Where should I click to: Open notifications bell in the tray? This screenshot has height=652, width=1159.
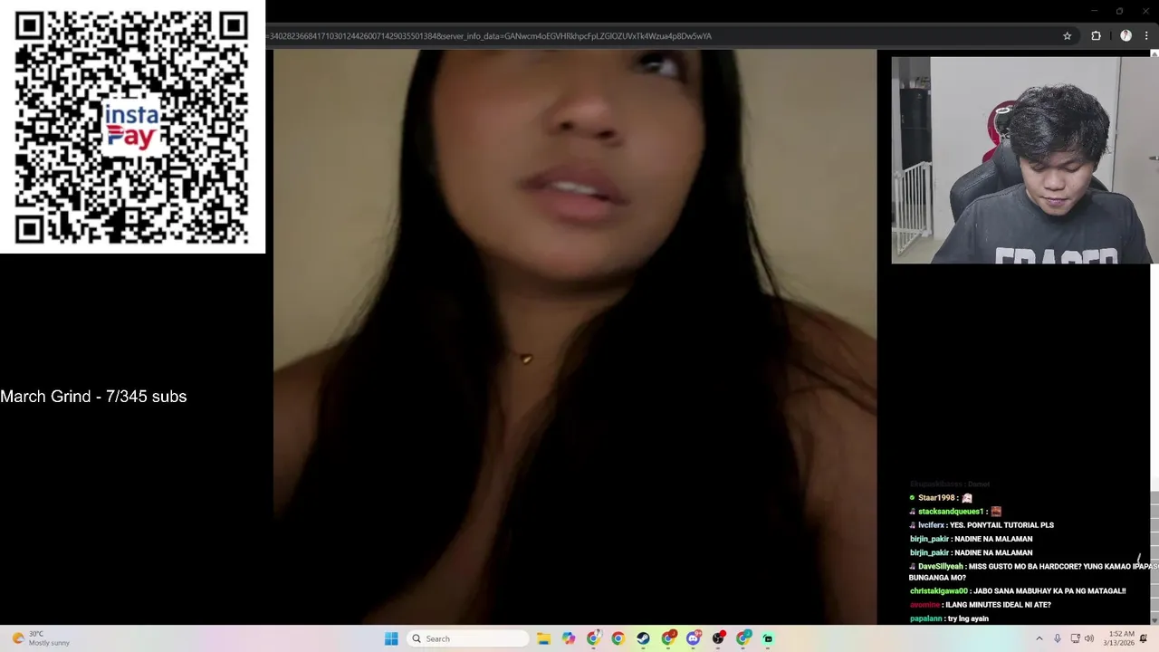click(1144, 638)
